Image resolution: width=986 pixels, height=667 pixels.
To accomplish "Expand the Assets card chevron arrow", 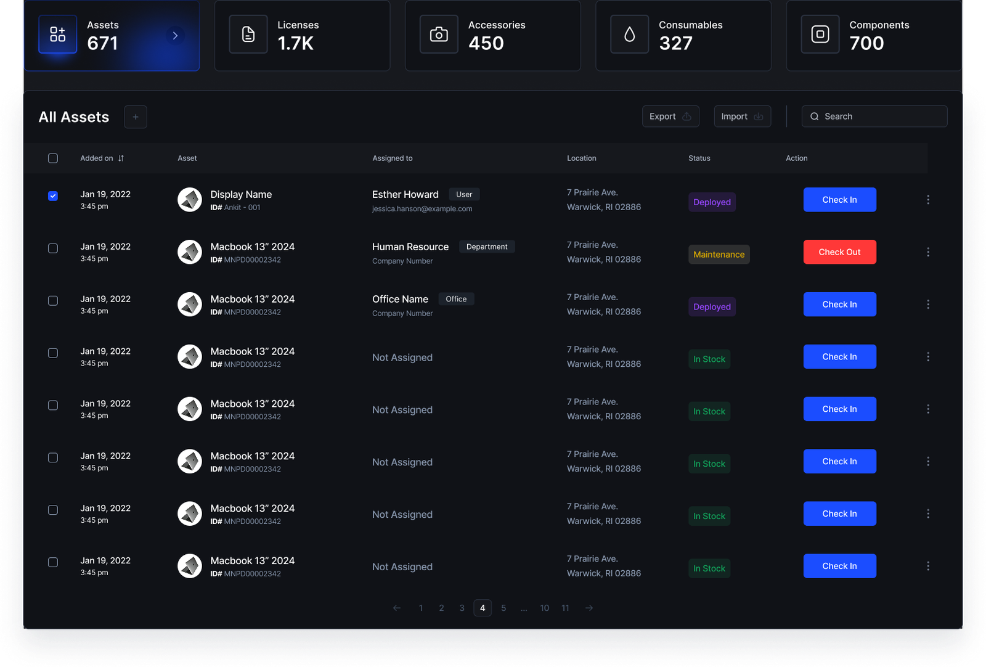I will [x=175, y=36].
